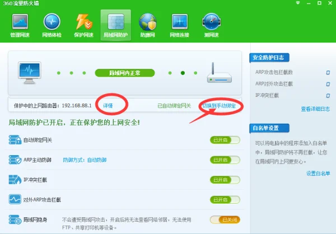Click the router icon in status panel
Image resolution: width=336 pixels, height=234 pixels.
[219, 73]
